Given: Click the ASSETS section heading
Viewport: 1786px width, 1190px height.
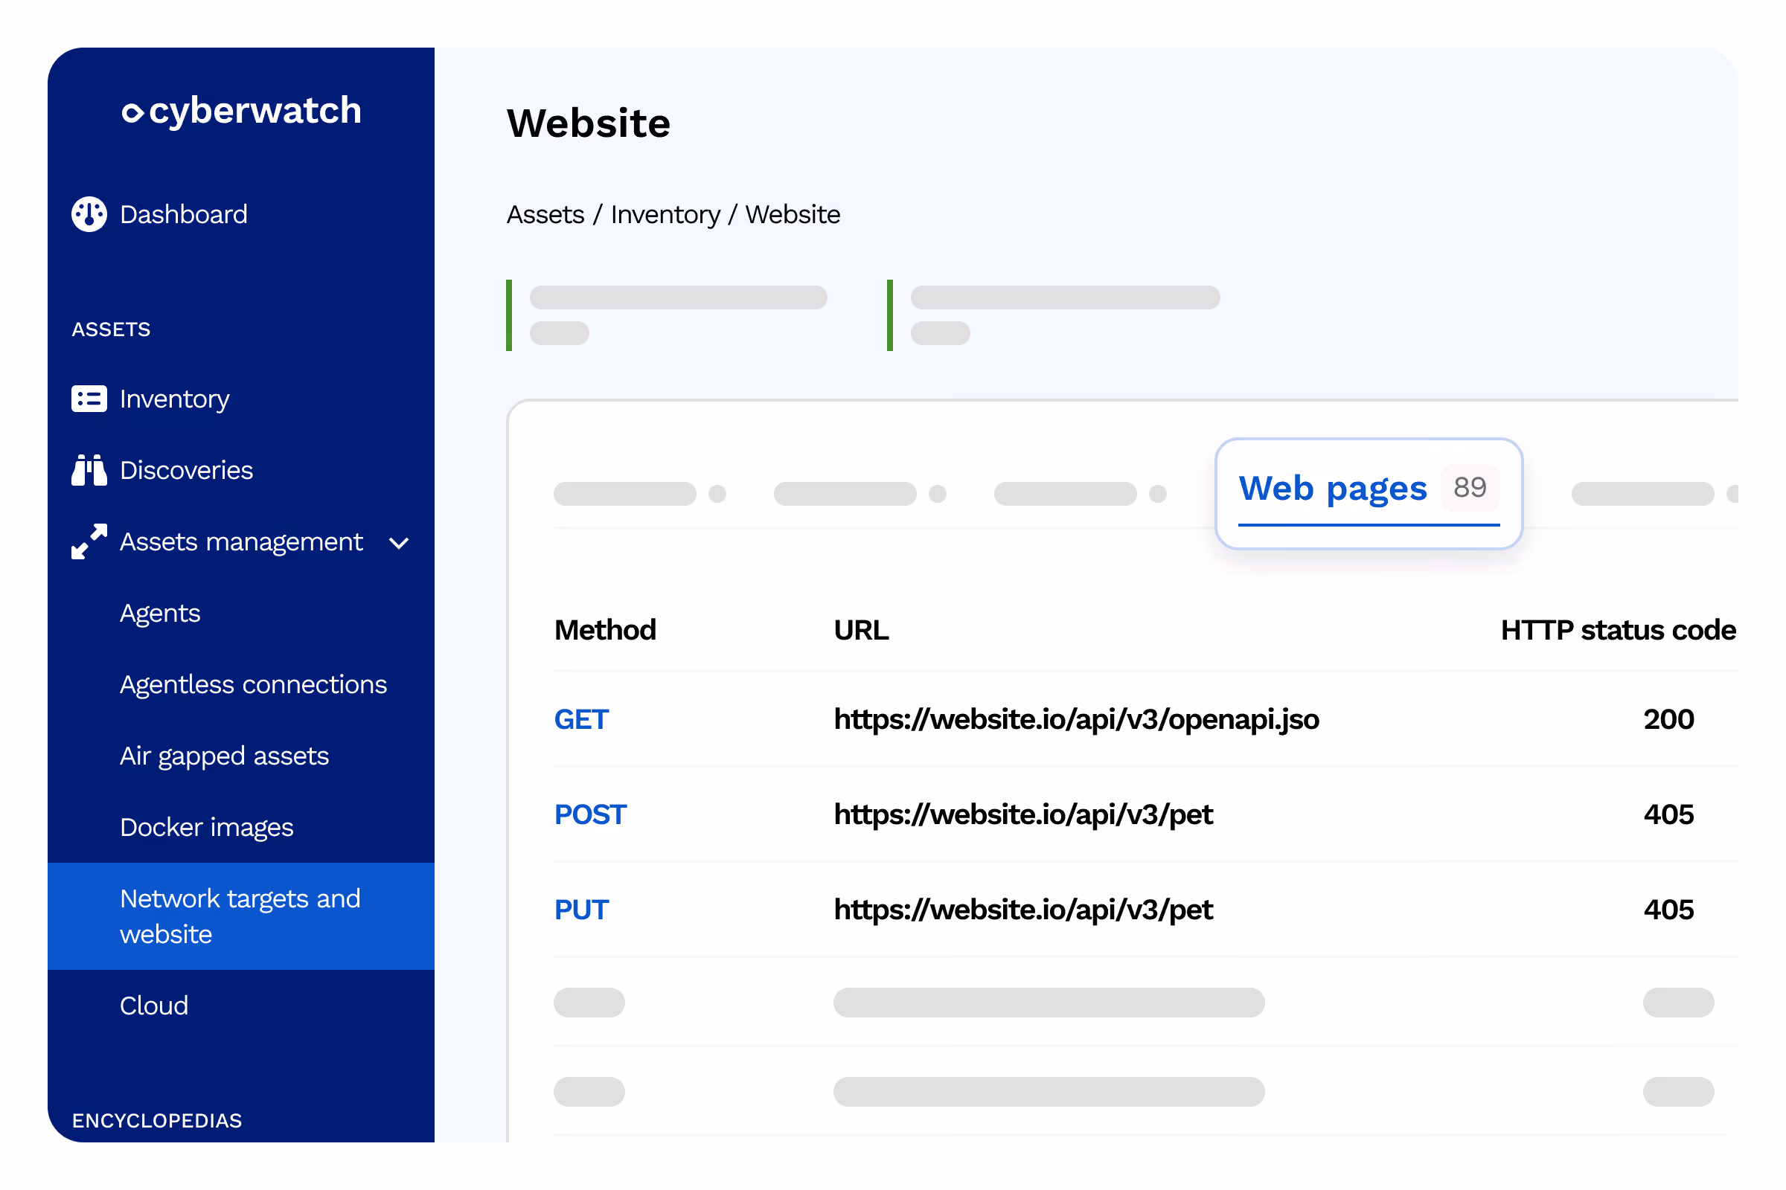Looking at the screenshot, I should (x=111, y=329).
